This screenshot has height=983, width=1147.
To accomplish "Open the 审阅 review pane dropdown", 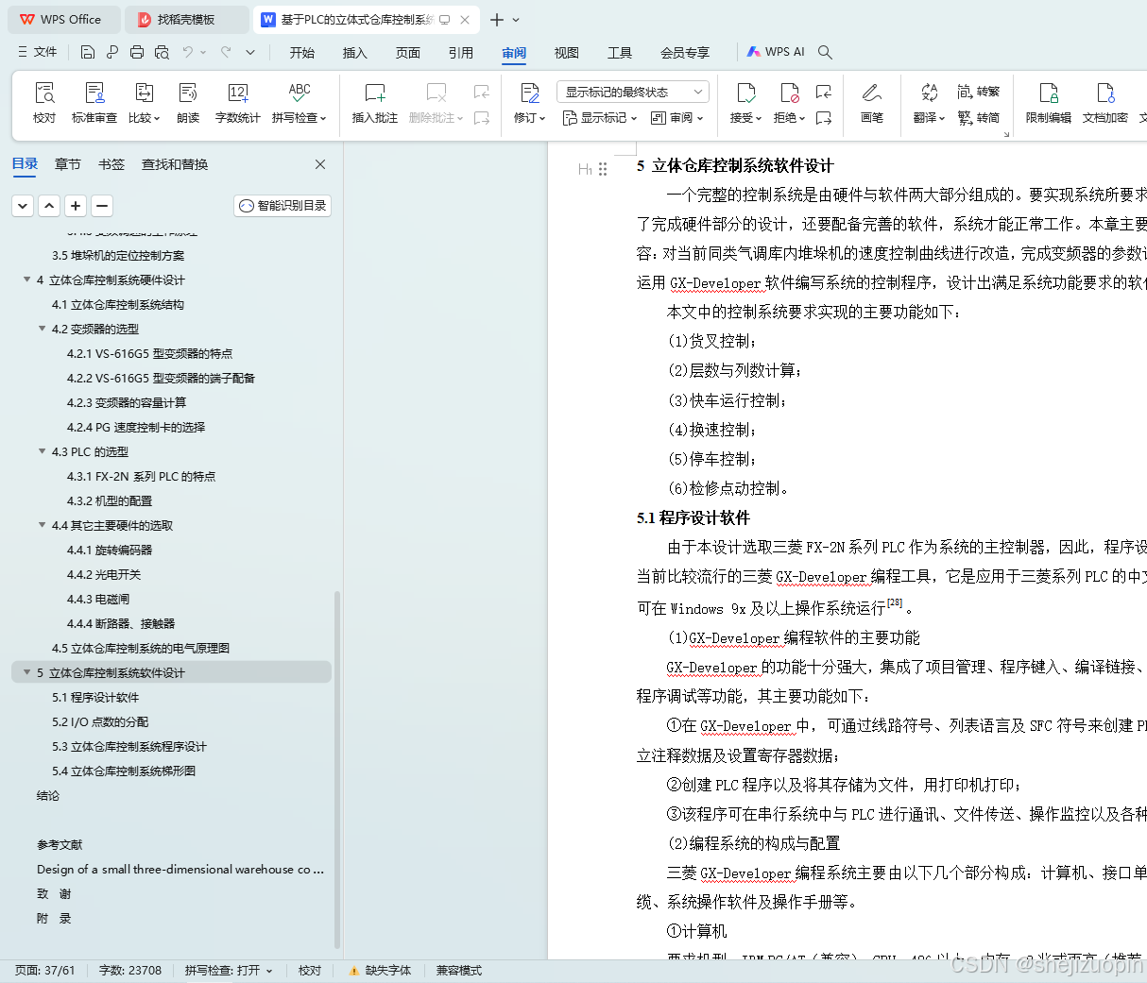I will tap(677, 118).
